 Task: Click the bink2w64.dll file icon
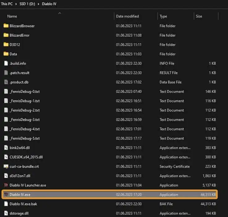point(6,148)
